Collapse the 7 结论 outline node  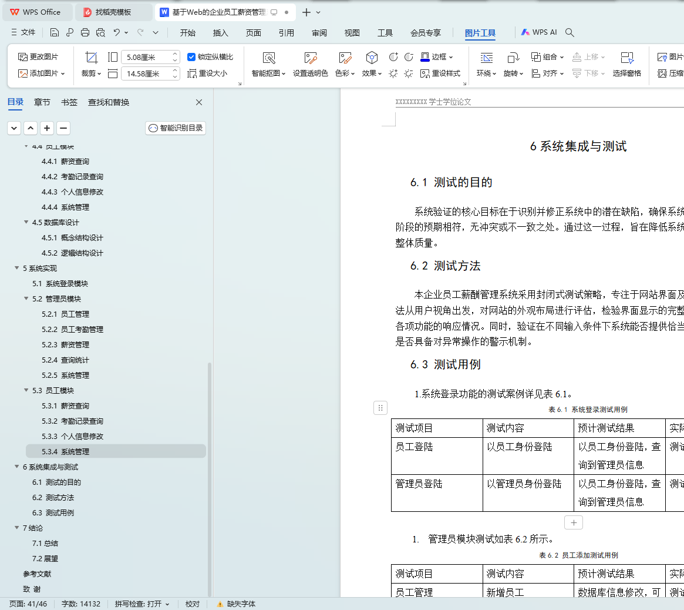(x=16, y=528)
